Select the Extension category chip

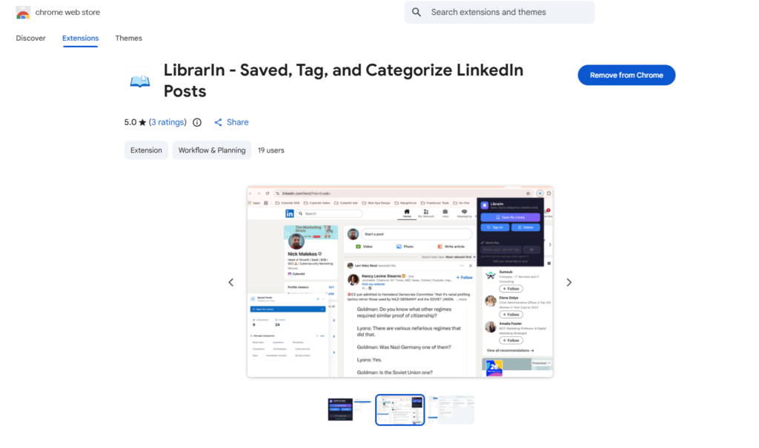[x=146, y=150]
